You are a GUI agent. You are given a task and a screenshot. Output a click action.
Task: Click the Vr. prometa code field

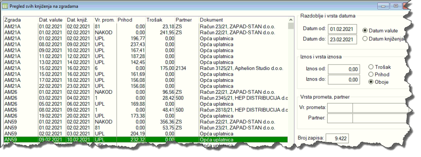[340, 108]
